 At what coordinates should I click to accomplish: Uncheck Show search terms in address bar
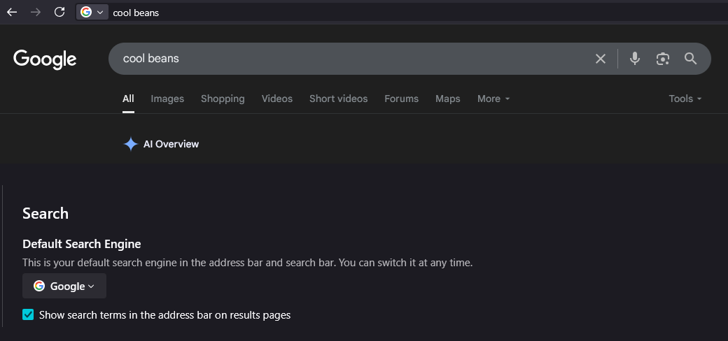[28, 315]
